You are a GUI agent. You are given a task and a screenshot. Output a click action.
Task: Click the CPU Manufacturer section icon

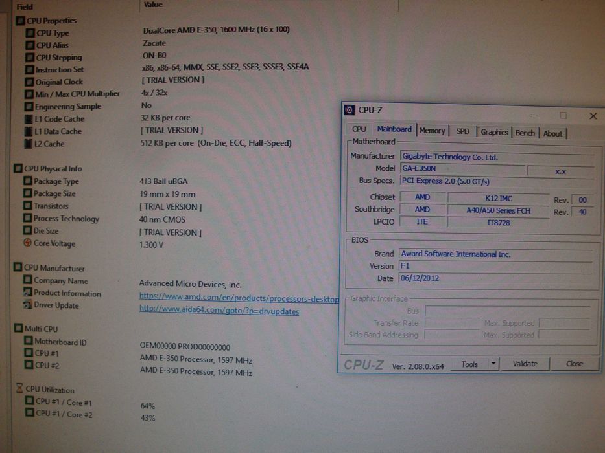(x=18, y=267)
